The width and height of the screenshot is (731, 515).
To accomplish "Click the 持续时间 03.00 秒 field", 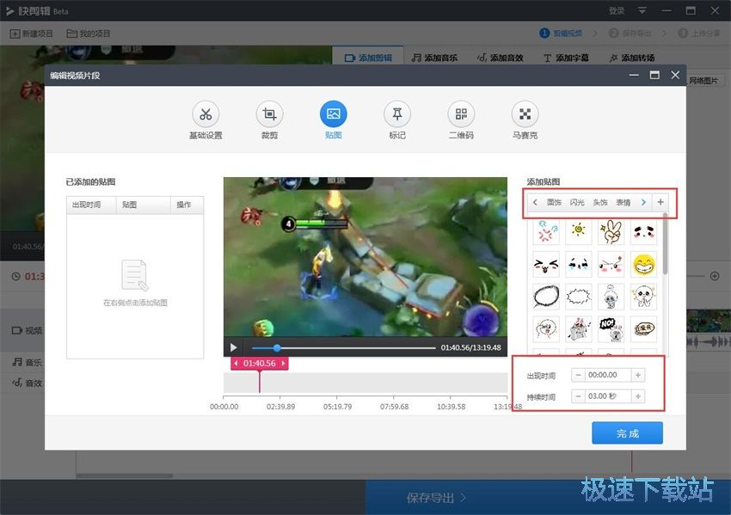I will pyautogui.click(x=608, y=396).
